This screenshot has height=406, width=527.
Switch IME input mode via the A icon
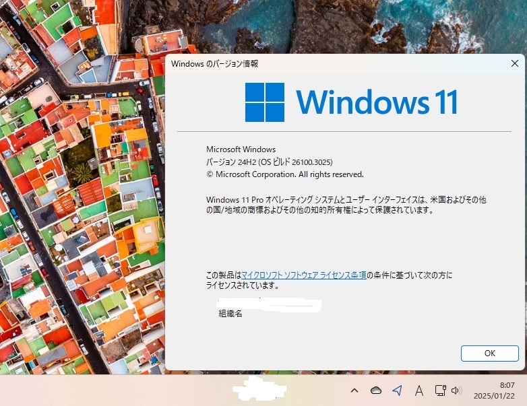click(418, 391)
